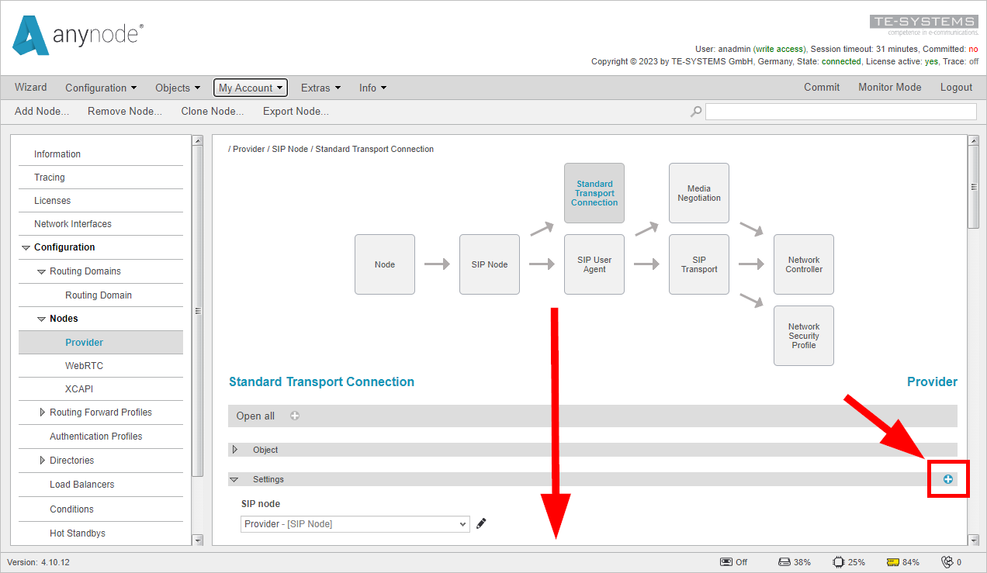Collapse the Settings section
This screenshot has width=987, height=573.
tap(235, 479)
